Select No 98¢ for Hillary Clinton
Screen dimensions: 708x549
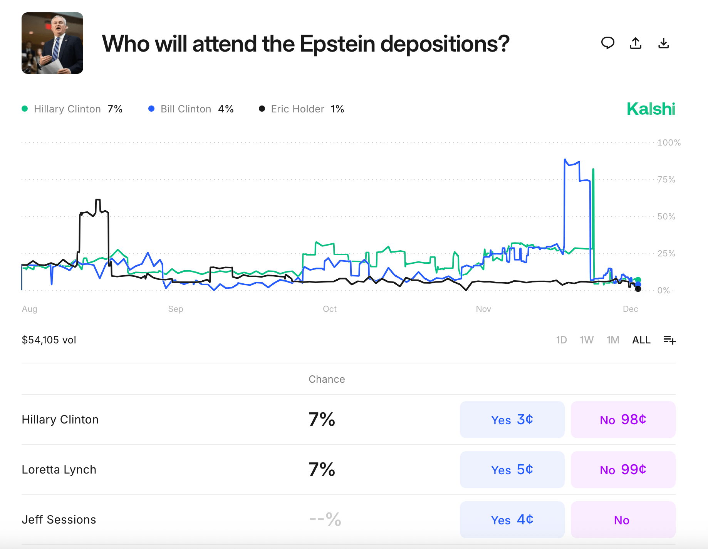(x=623, y=420)
